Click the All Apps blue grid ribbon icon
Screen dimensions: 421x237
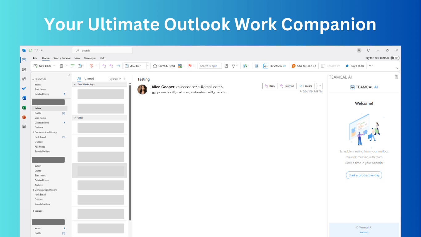click(x=256, y=66)
